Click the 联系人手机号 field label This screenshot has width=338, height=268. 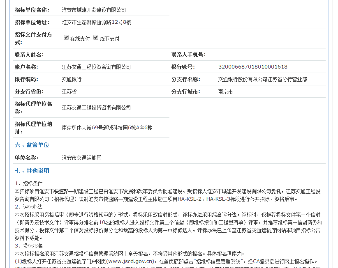tap(188, 55)
